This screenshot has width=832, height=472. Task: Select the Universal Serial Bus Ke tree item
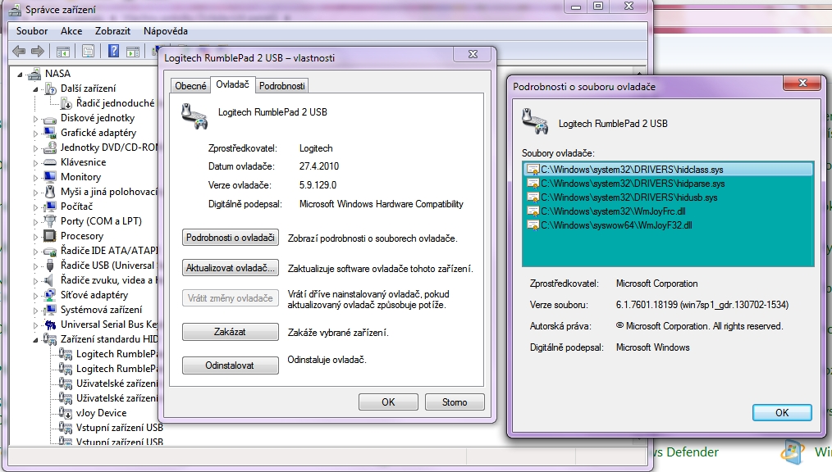(x=109, y=324)
